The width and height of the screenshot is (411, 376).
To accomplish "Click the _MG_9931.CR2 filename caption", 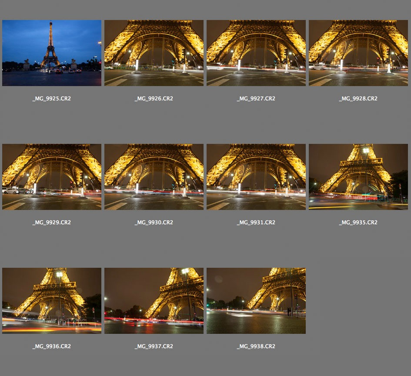I will click(256, 223).
